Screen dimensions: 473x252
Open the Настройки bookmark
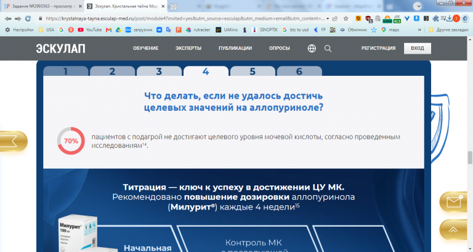pos(20,30)
